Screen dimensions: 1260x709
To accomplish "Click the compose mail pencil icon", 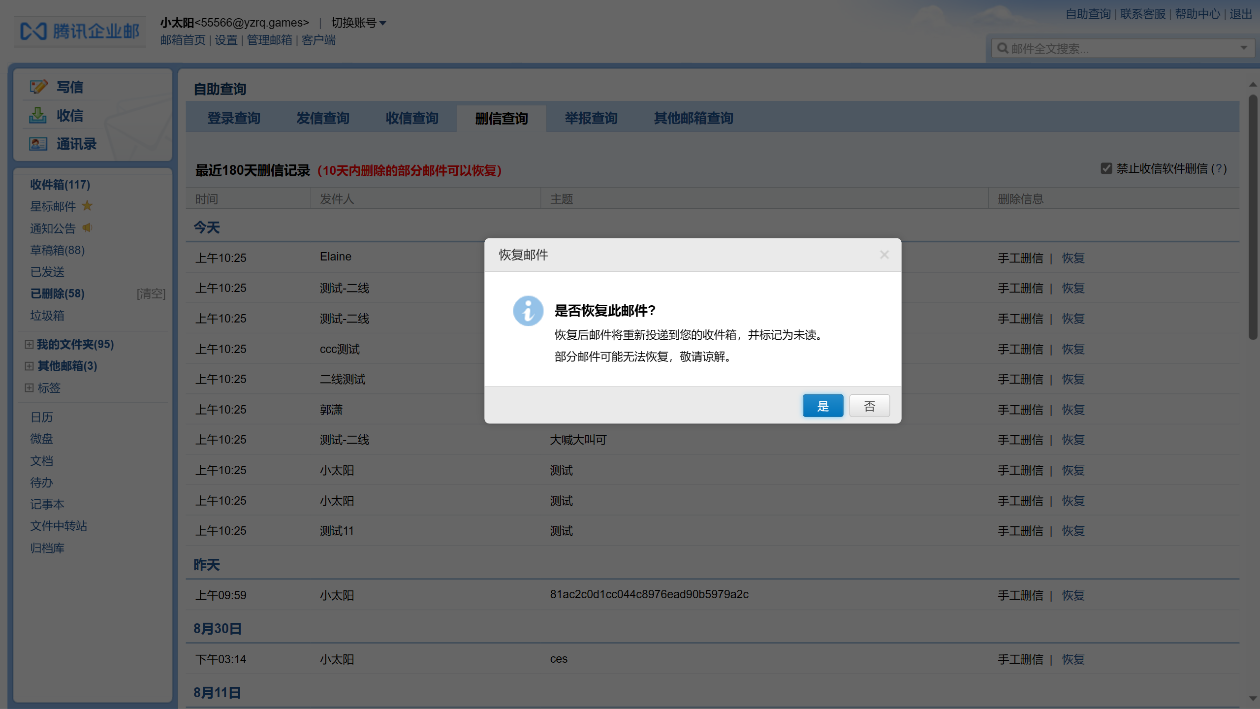I will [x=38, y=87].
